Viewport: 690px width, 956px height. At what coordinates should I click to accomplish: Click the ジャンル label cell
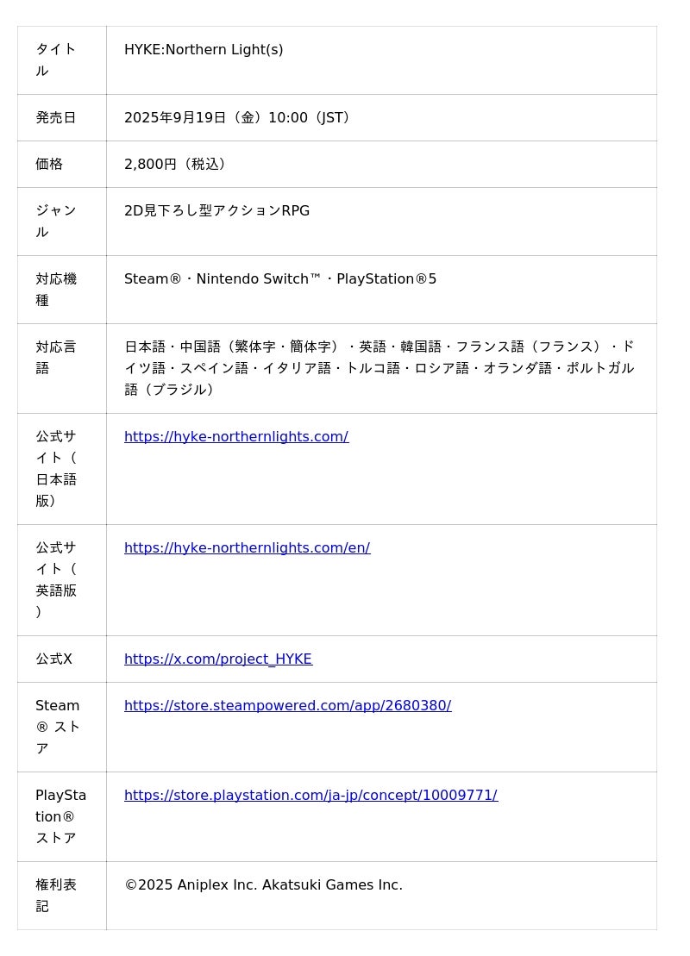(x=56, y=222)
